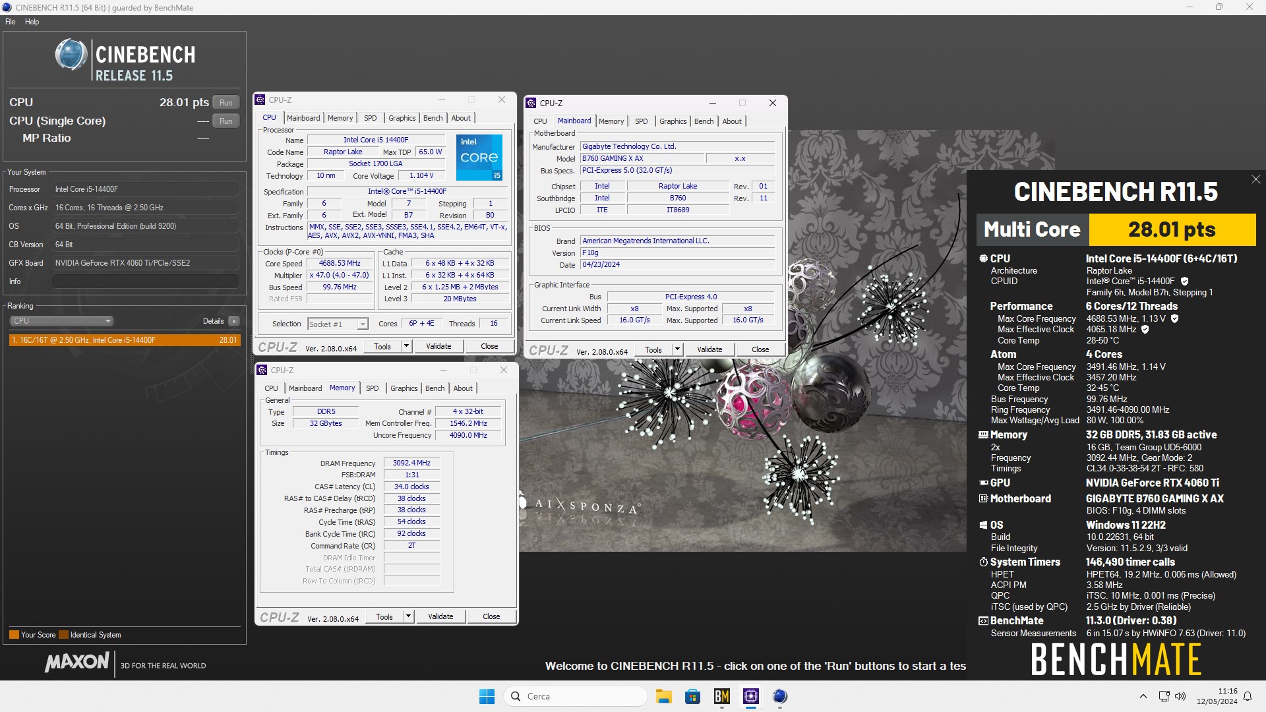
Task: Click CPU-Z icon in Memory window title
Action: (x=262, y=371)
